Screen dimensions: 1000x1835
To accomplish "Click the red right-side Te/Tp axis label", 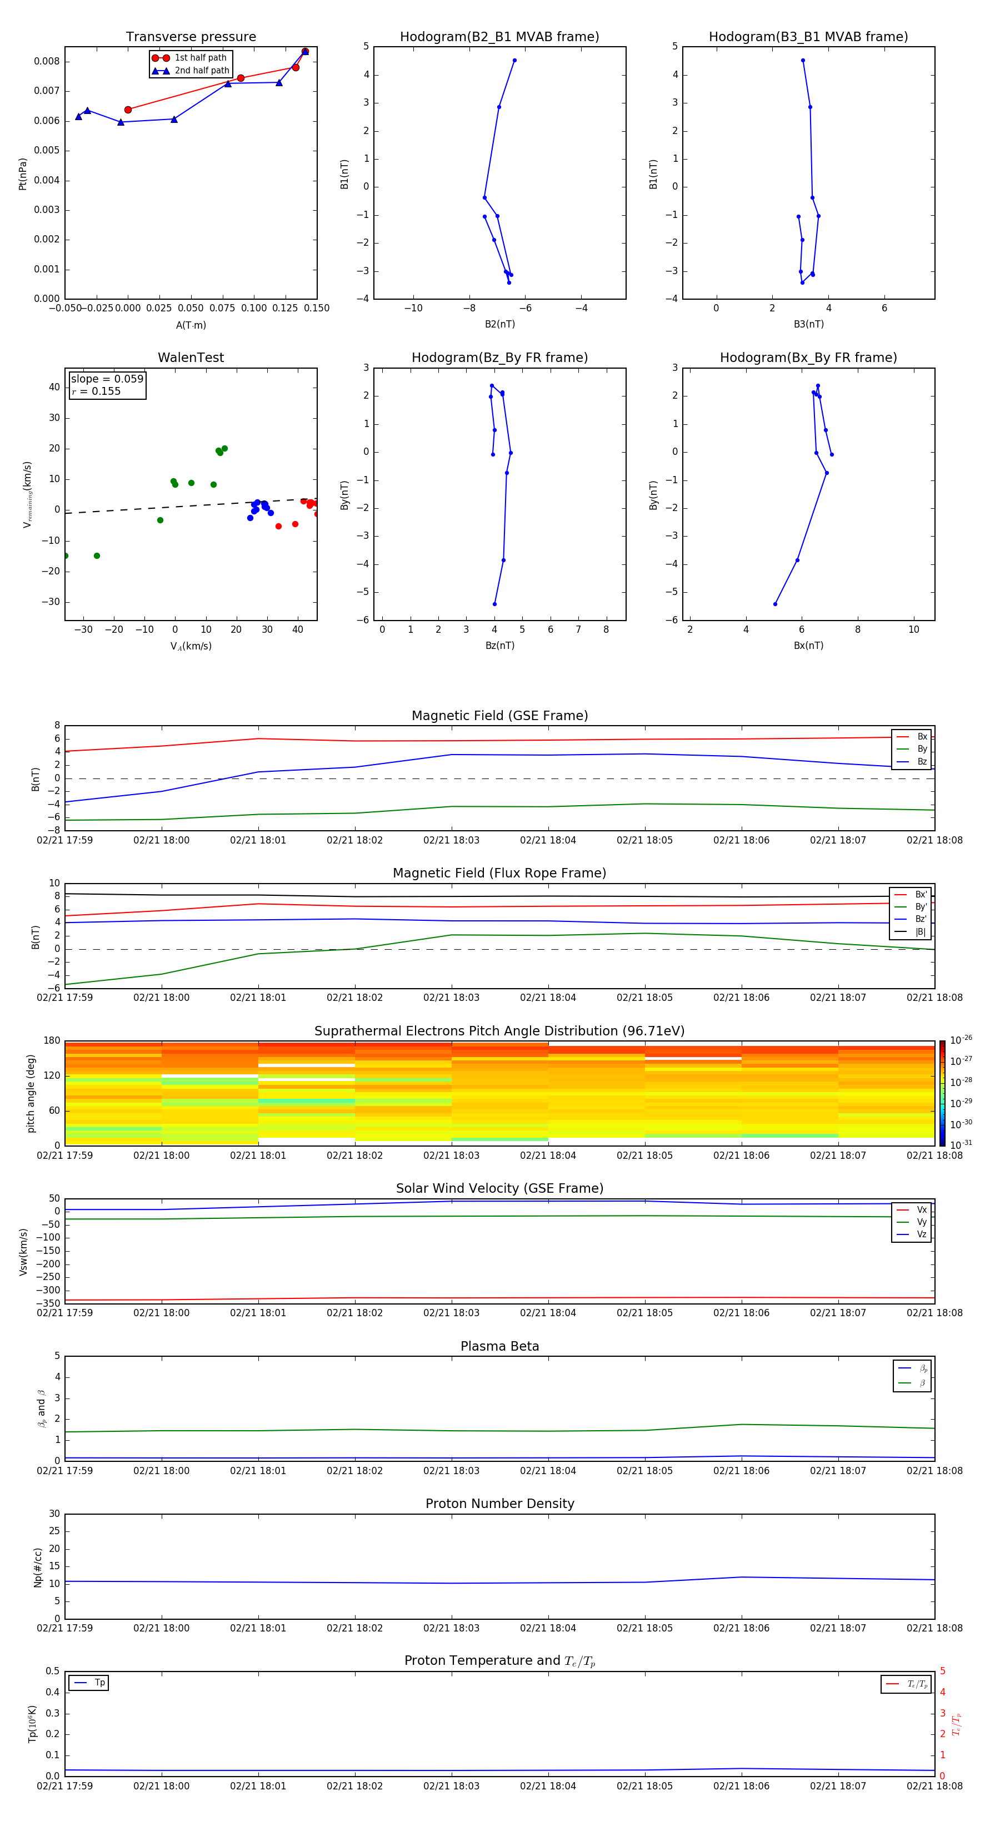I will (956, 1724).
